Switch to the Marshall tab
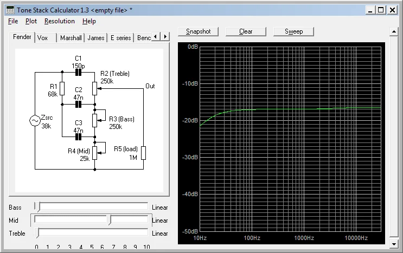The image size is (403, 253). point(71,38)
